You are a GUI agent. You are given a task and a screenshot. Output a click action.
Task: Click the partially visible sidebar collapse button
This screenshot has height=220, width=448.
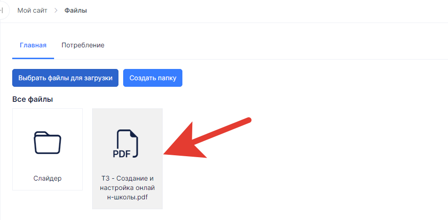pyautogui.click(x=4, y=10)
